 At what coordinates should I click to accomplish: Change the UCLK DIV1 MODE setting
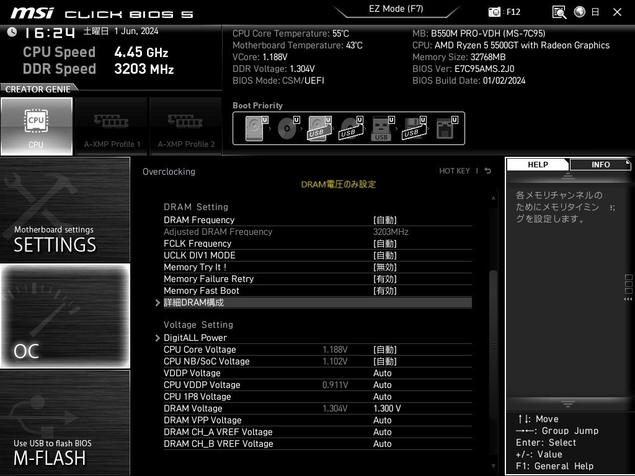pos(317,255)
